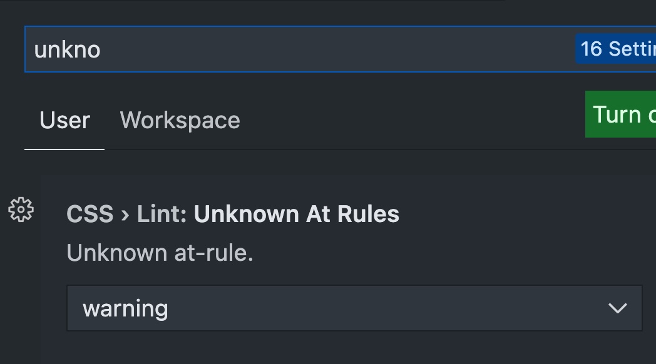Click the chevron arrow on the warning dropdown
656x364 pixels.
(617, 308)
